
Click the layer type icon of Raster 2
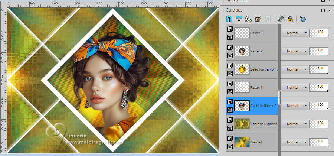(230, 47)
